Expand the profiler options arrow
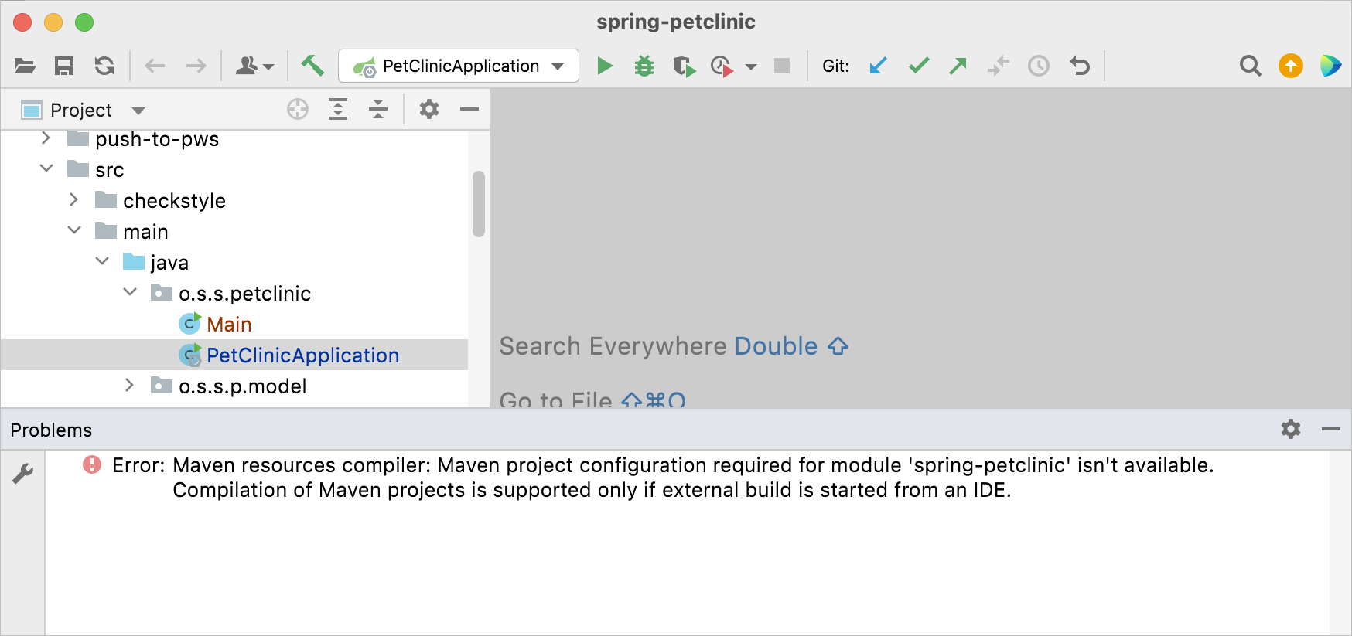 coord(750,67)
